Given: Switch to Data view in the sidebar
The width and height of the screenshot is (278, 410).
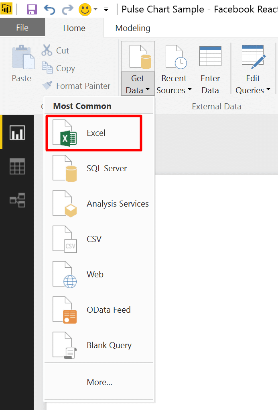Looking at the screenshot, I should (x=17, y=166).
